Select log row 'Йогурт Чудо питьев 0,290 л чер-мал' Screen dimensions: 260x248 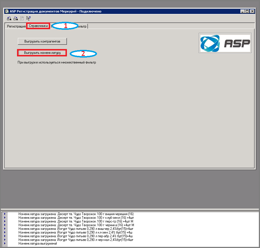coord(76,240)
